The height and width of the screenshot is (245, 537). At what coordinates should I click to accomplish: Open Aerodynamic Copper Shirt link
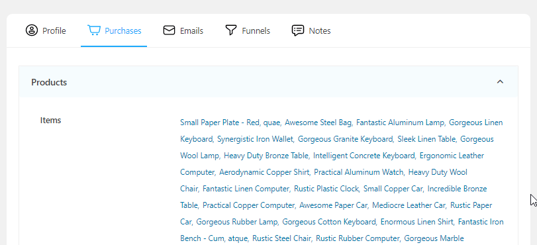(264, 172)
